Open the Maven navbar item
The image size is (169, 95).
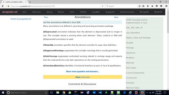click(61, 12)
